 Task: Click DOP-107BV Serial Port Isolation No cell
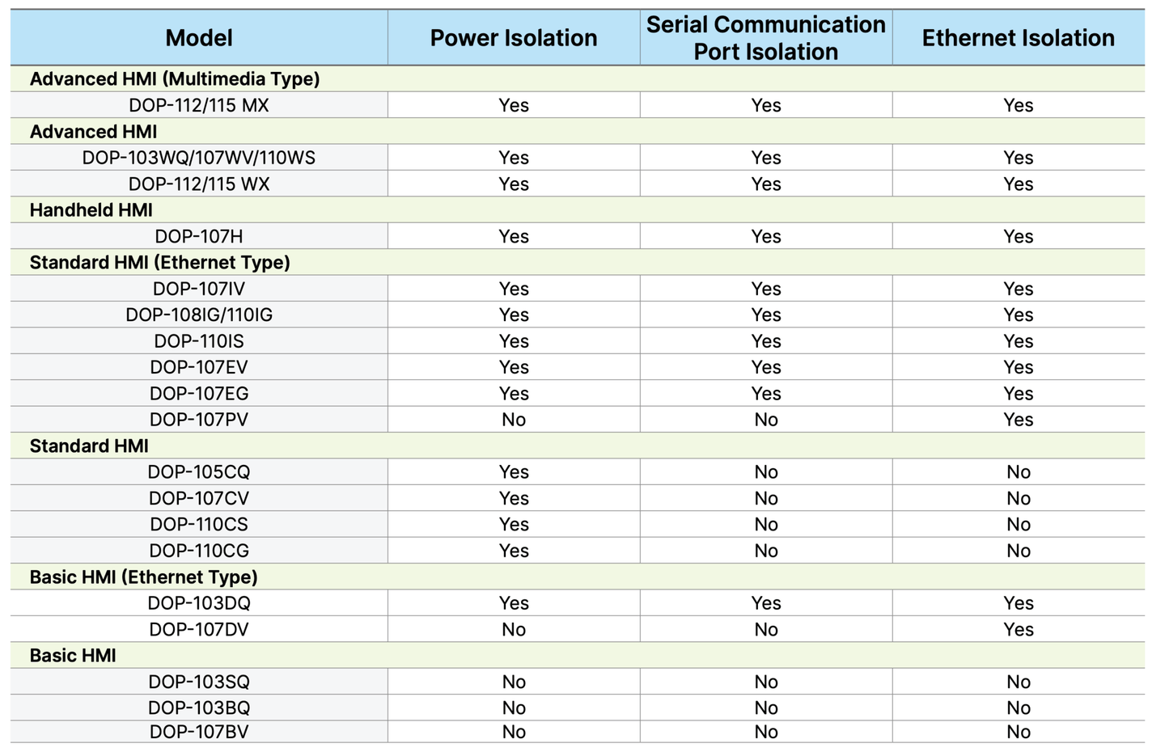point(765,732)
